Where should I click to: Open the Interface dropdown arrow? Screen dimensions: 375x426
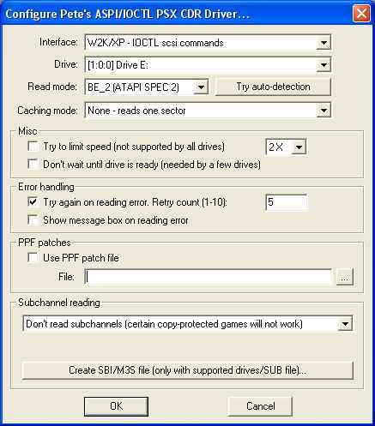324,43
